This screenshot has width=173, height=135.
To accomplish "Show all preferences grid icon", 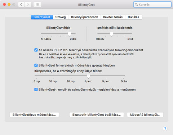I will point(37,5).
